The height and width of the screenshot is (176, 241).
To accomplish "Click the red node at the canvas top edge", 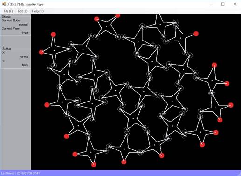I will tap(118, 15).
